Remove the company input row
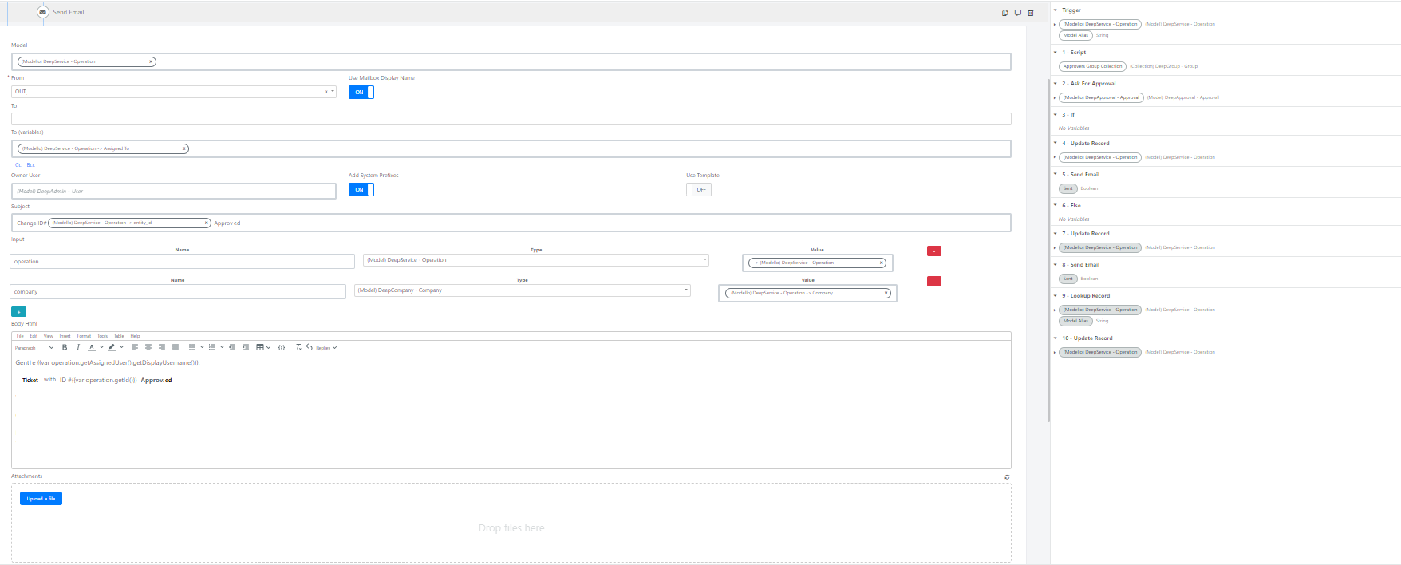Image resolution: width=1401 pixels, height=565 pixels. pos(934,282)
